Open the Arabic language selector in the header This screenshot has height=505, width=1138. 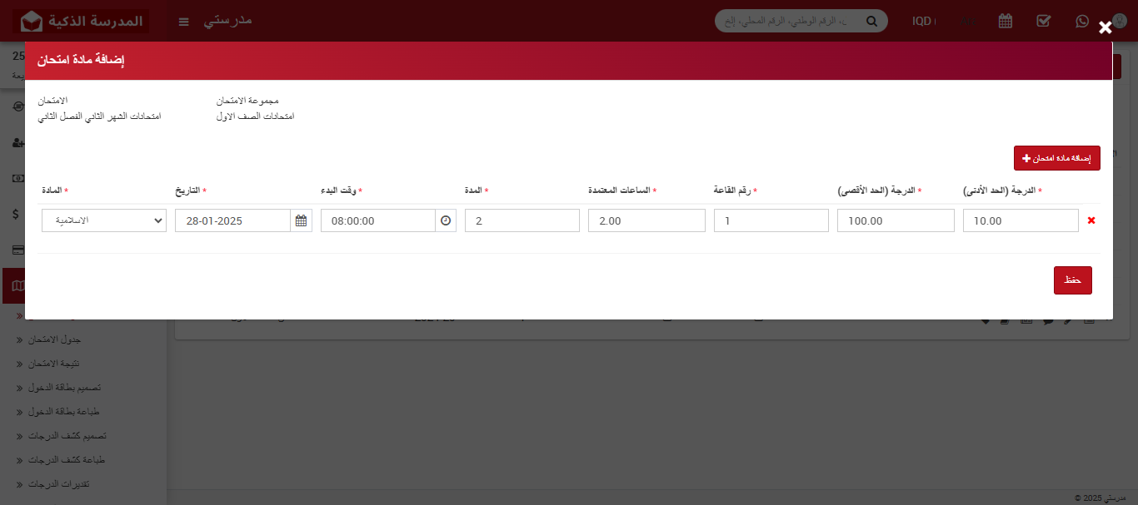[968, 22]
